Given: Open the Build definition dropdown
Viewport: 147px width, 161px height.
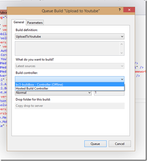Looking at the screenshot, I should [x=69, y=36].
